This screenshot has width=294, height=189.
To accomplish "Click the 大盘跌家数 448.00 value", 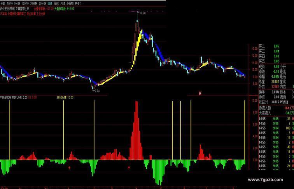I will 64,9.
